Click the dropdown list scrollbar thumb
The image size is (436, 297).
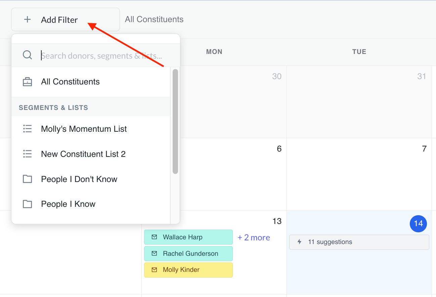point(175,121)
